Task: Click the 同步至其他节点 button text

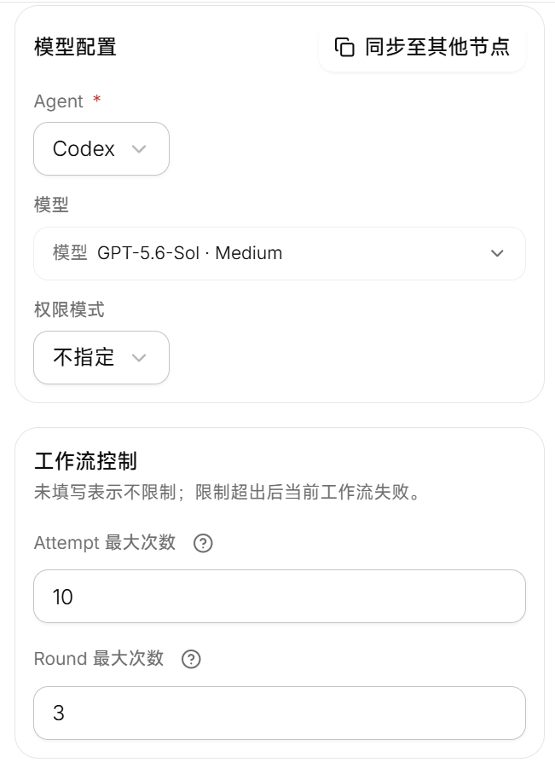Action: coord(437,47)
